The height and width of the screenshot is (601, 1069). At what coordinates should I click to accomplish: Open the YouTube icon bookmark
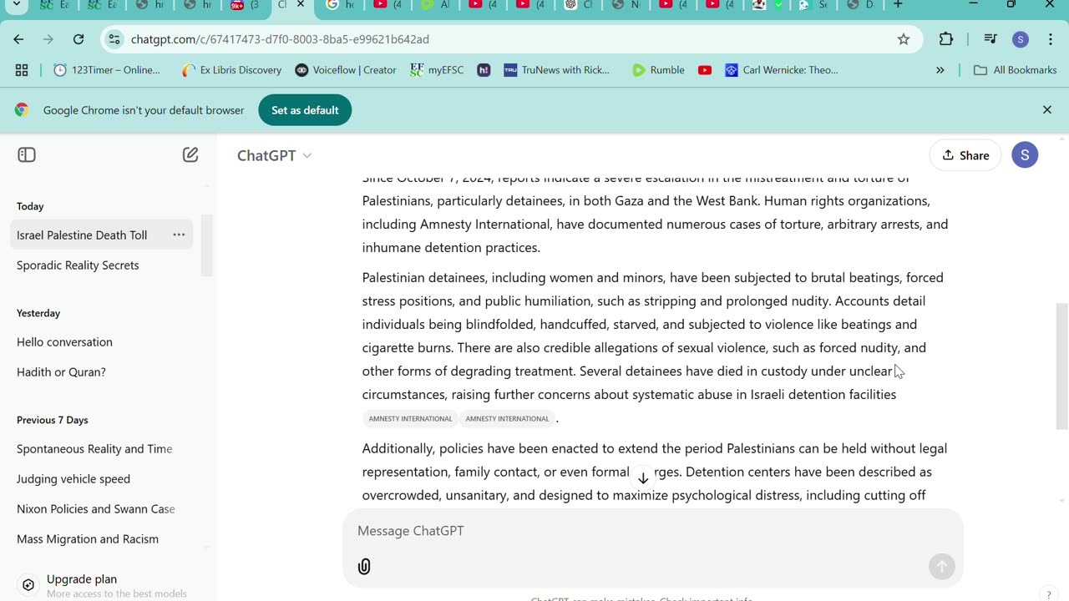pos(705,70)
